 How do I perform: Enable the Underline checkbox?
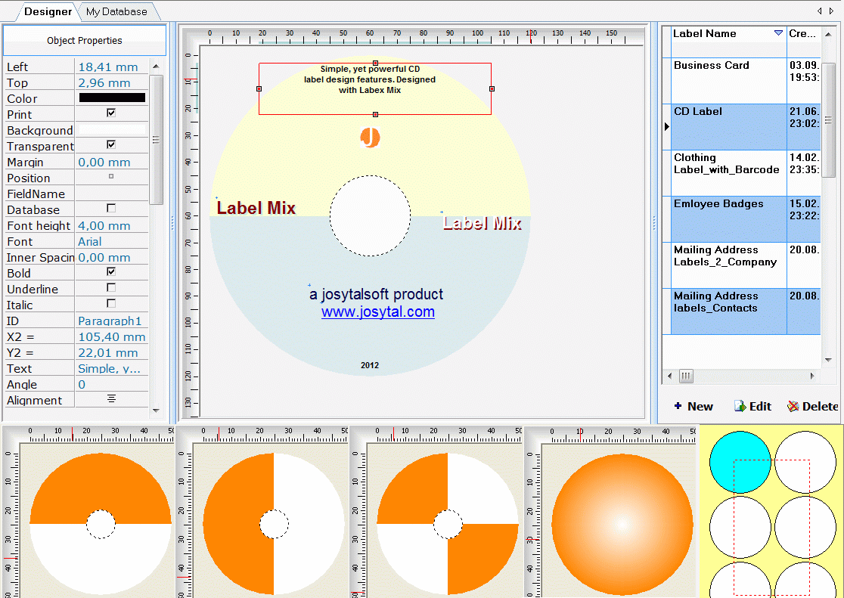tap(111, 287)
